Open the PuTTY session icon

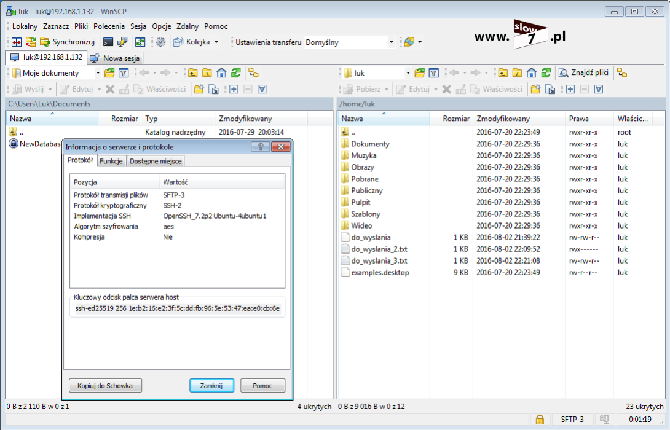(x=122, y=42)
